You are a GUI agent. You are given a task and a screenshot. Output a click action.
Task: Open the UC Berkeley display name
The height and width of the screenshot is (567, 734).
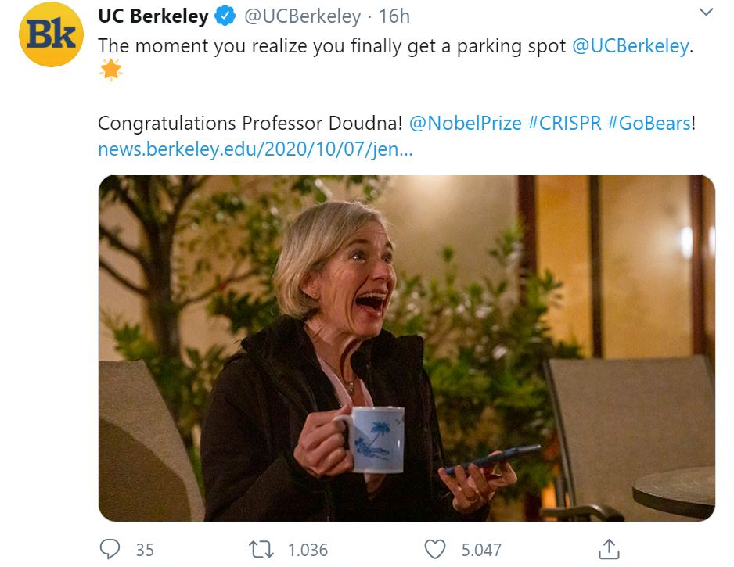(x=153, y=16)
